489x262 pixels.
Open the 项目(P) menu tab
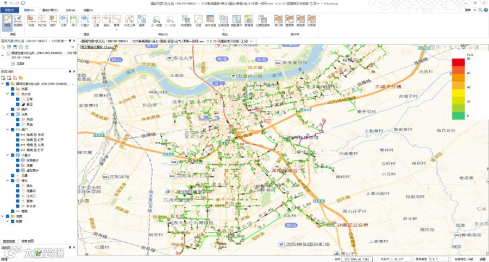pyautogui.click(x=9, y=10)
